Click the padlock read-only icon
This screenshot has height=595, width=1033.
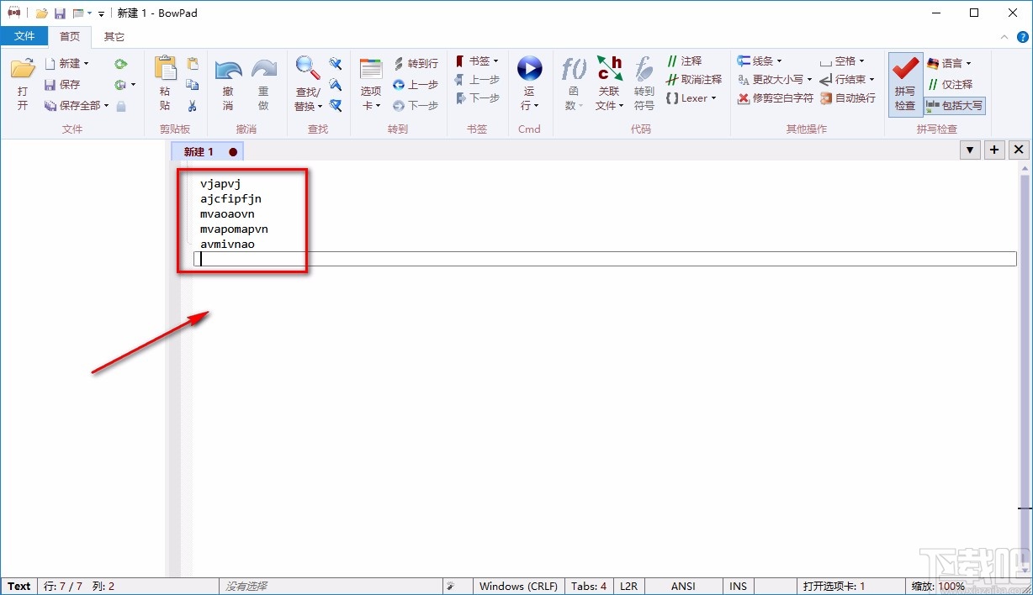(x=121, y=106)
